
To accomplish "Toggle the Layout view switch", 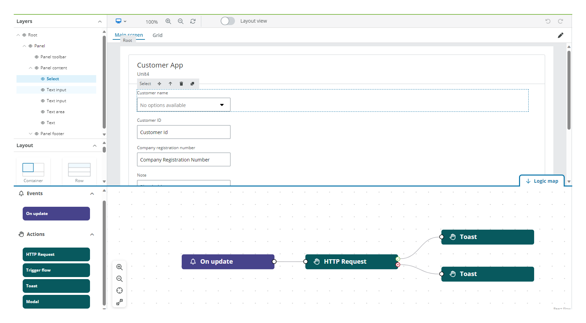I will point(227,21).
